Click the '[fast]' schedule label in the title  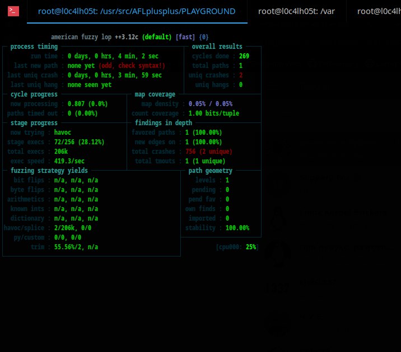pos(185,37)
